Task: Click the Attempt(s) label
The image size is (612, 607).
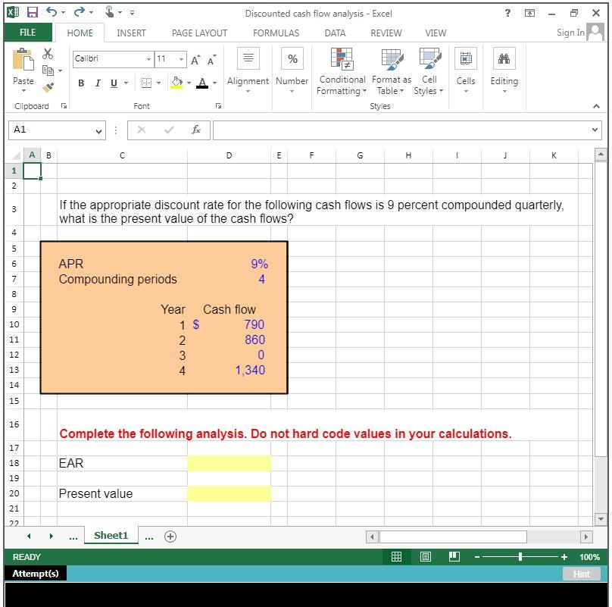Action: tap(35, 574)
